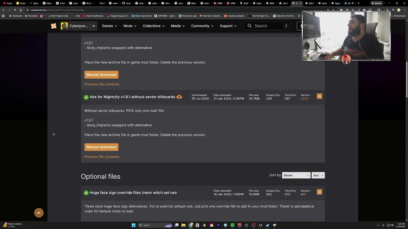408x229 pixels.
Task: Click the 'Total DLs 267' value
Action: tap(288, 99)
